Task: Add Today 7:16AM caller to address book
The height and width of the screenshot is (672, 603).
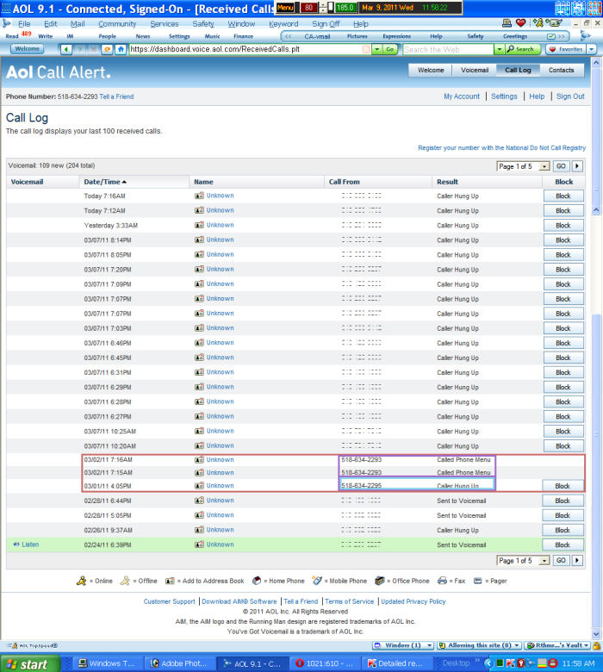Action: 199,196
